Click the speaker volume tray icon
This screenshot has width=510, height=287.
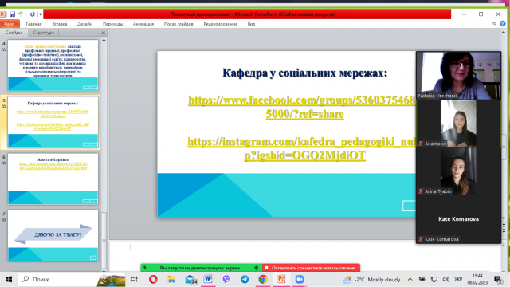[446, 279]
